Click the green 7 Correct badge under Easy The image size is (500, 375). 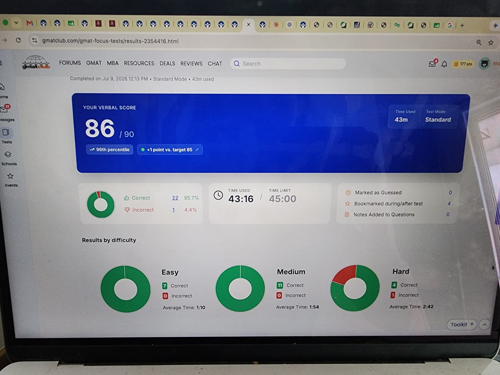point(165,286)
